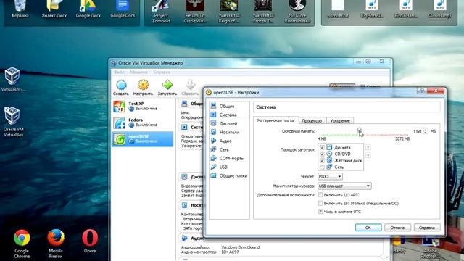Switch to the Ускорение tab
The image size is (464, 261).
(340, 121)
